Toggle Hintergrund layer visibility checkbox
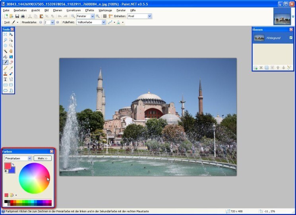 (x=291, y=38)
